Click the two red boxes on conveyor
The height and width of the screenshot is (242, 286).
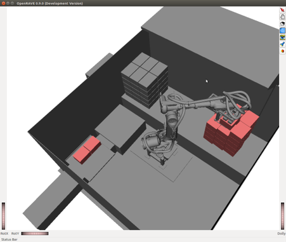[87, 150]
